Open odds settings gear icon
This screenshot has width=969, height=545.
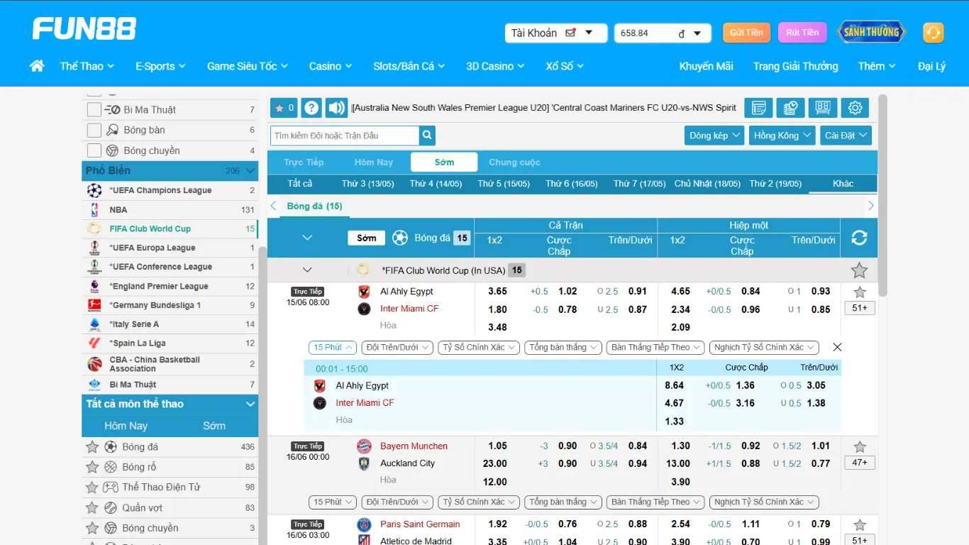[x=855, y=108]
